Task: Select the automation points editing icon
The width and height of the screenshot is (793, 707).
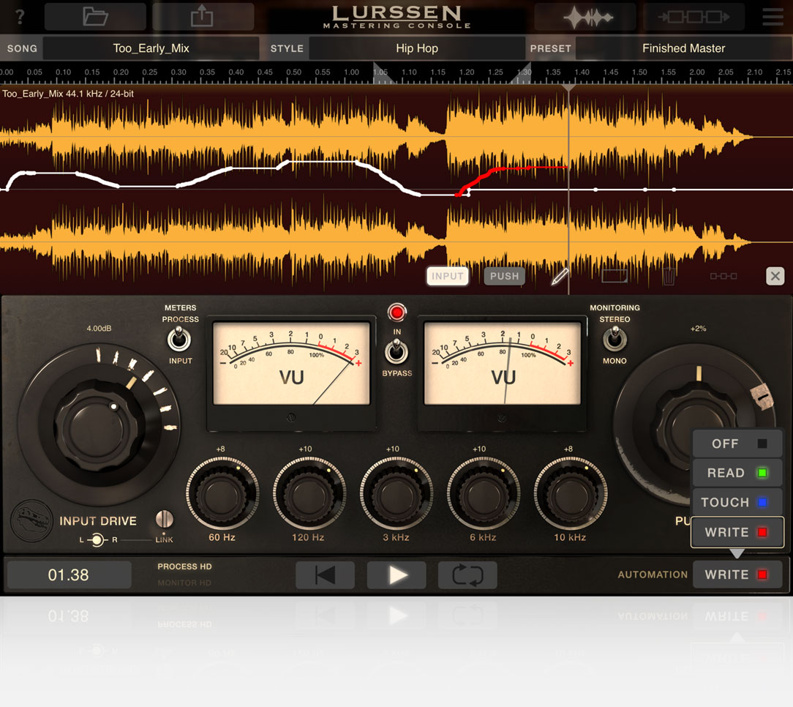Action: click(x=723, y=276)
